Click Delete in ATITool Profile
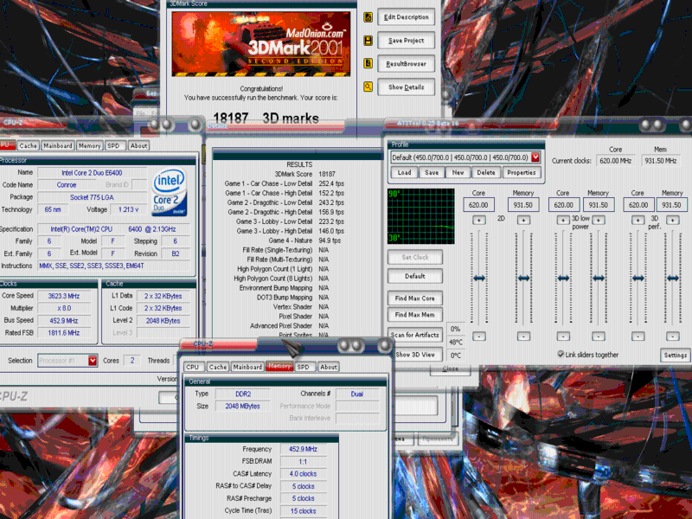Viewport: 692px width, 519px height. click(486, 172)
